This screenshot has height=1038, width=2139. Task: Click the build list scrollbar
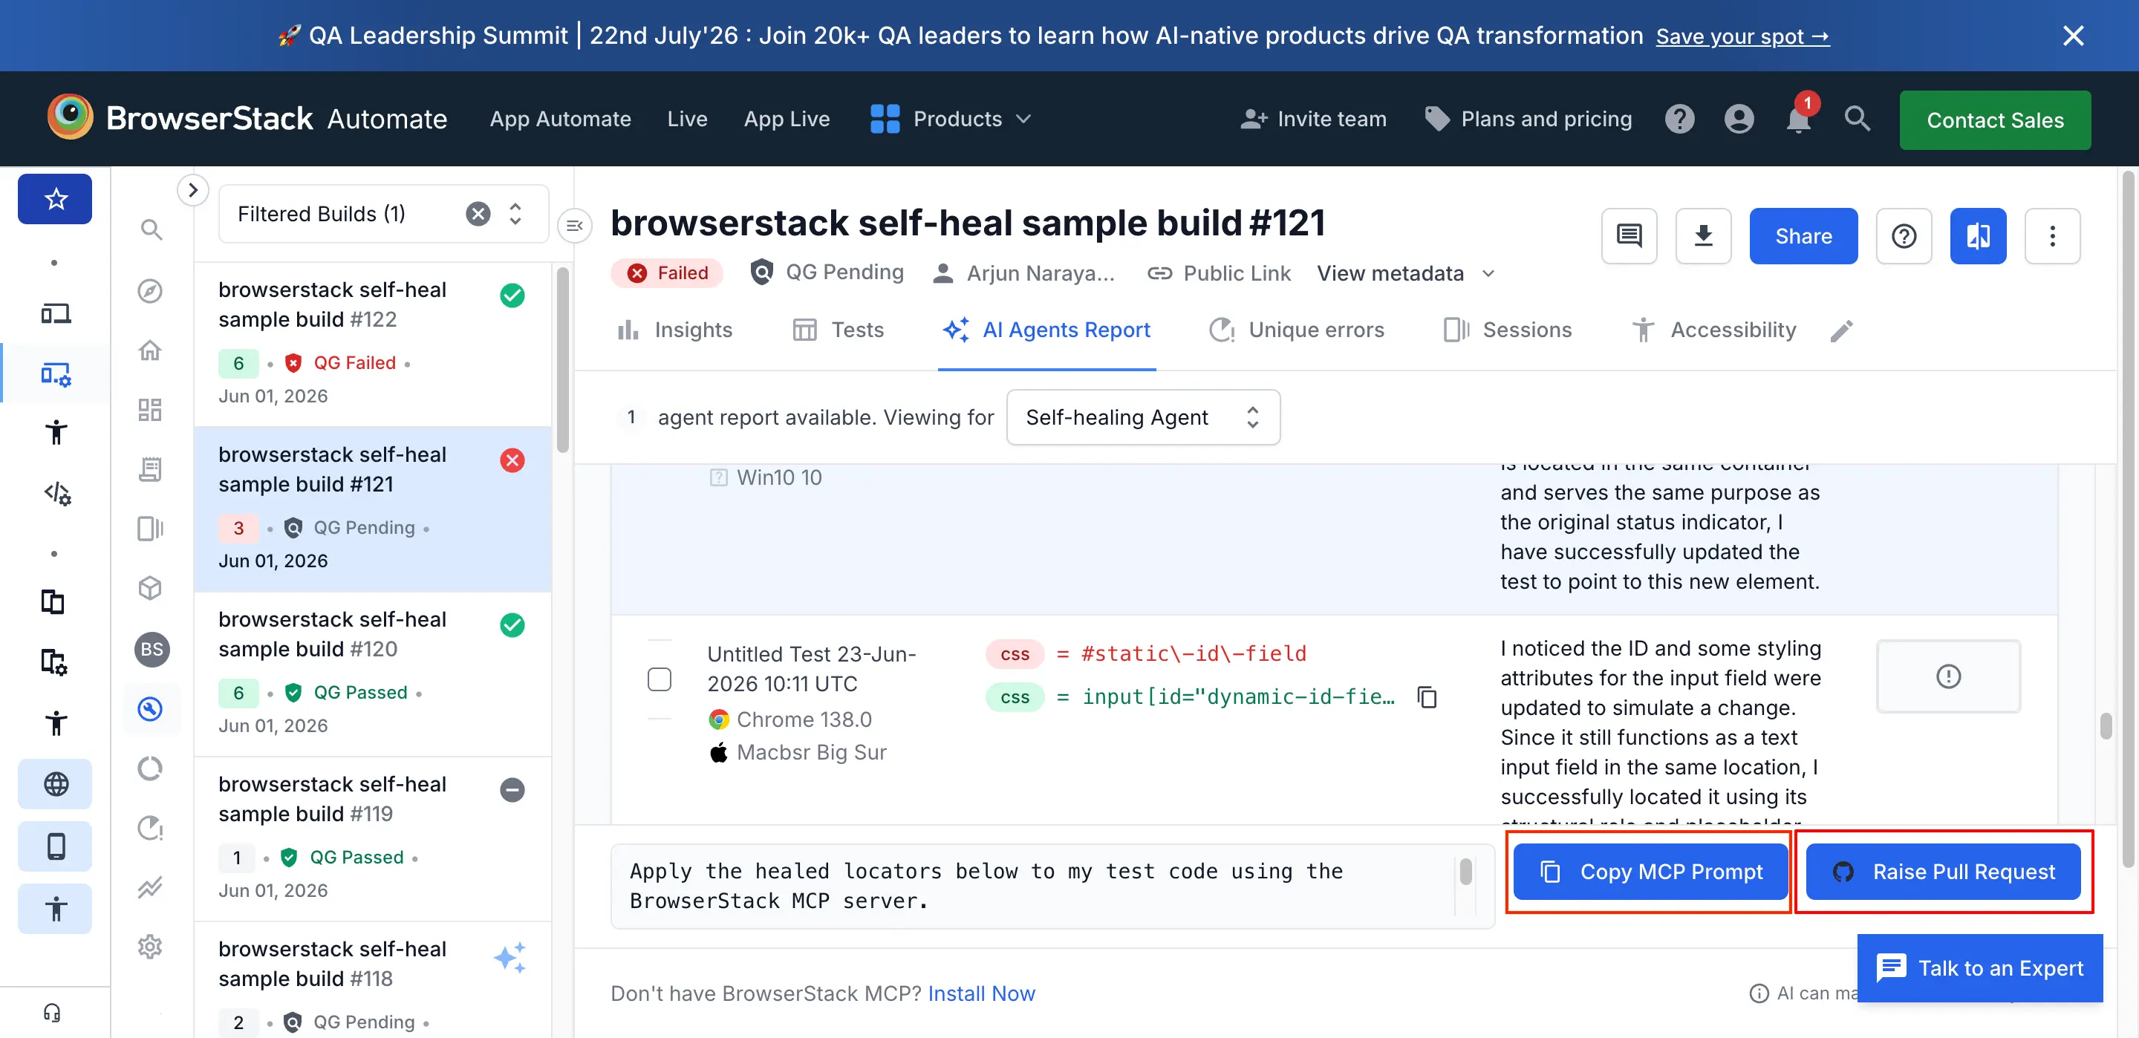562,359
